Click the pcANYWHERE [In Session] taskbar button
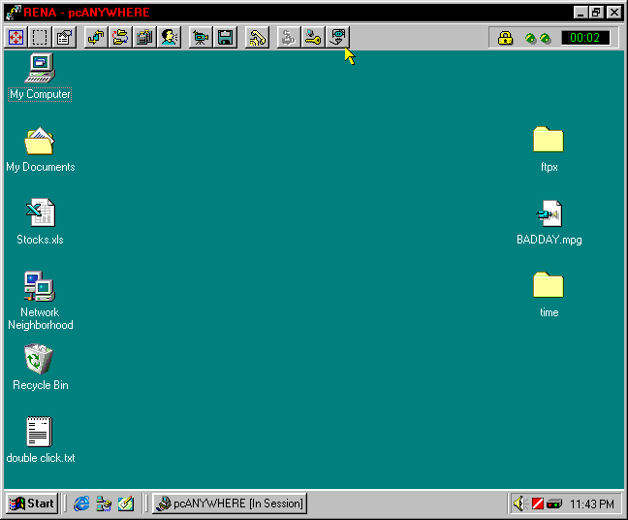This screenshot has width=628, height=520. click(230, 504)
